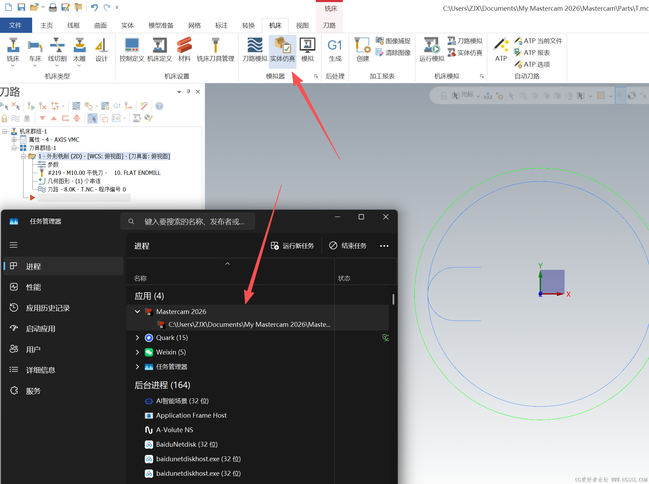Click 清除图像 clear images

point(393,53)
